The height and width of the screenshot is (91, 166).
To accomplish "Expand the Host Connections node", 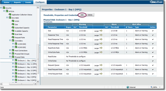I will click(x=10, y=50).
